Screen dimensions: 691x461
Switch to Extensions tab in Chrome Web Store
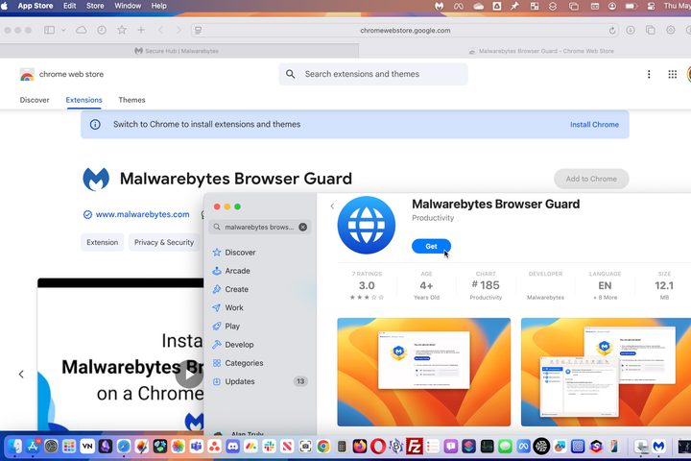[x=83, y=100]
